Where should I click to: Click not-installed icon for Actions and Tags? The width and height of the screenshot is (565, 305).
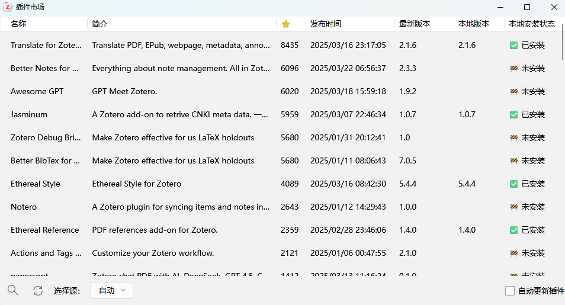(514, 253)
